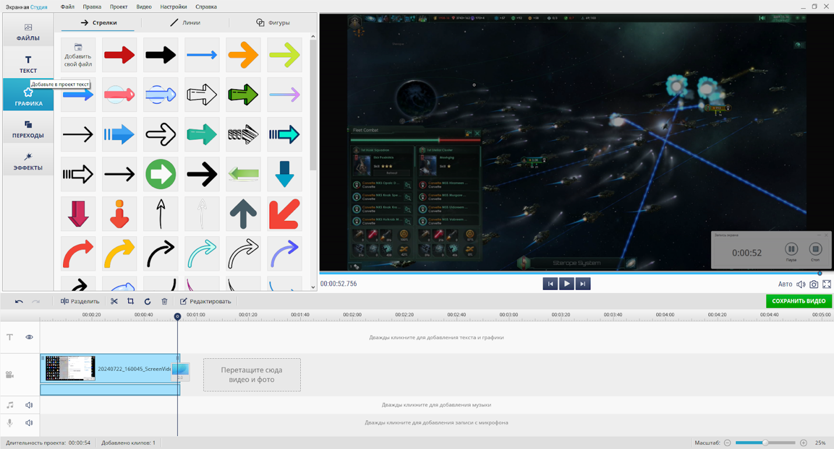
Task: Click the text track T icon
Action: point(10,337)
